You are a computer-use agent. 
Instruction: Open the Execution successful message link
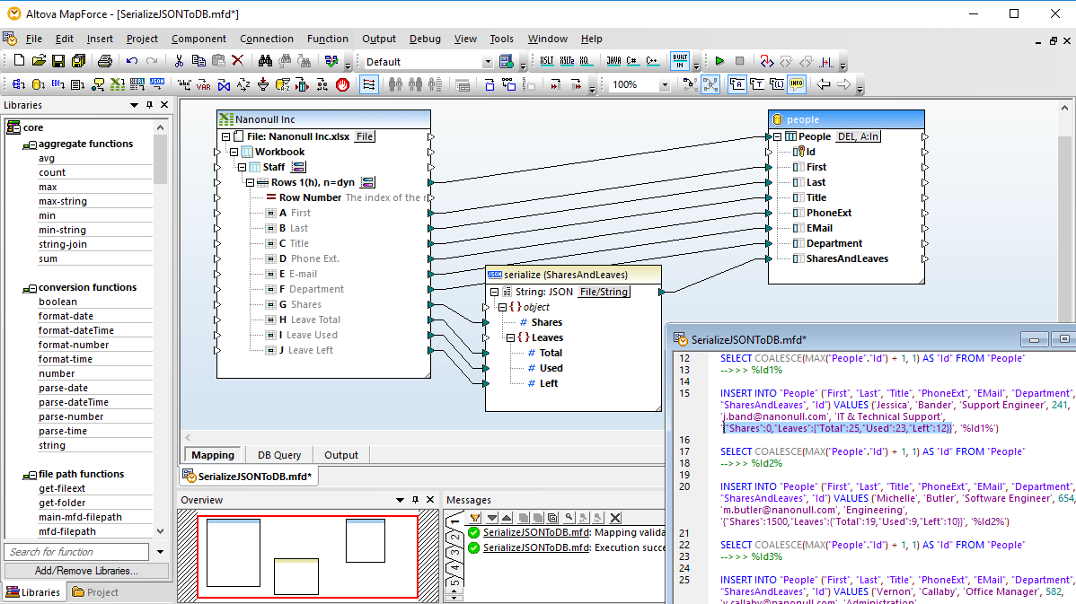tap(536, 547)
